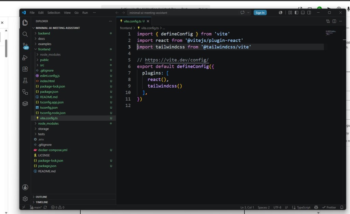Image resolution: width=350 pixels, height=214 pixels.
Task: Open the Run and Debug view
Action: tap(25, 58)
